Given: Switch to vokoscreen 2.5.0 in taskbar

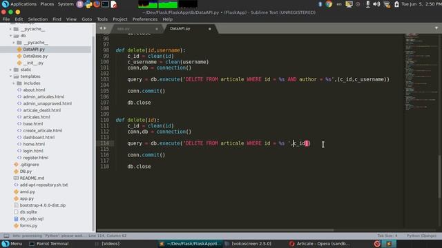Looking at the screenshot, I should pyautogui.click(x=248, y=244).
